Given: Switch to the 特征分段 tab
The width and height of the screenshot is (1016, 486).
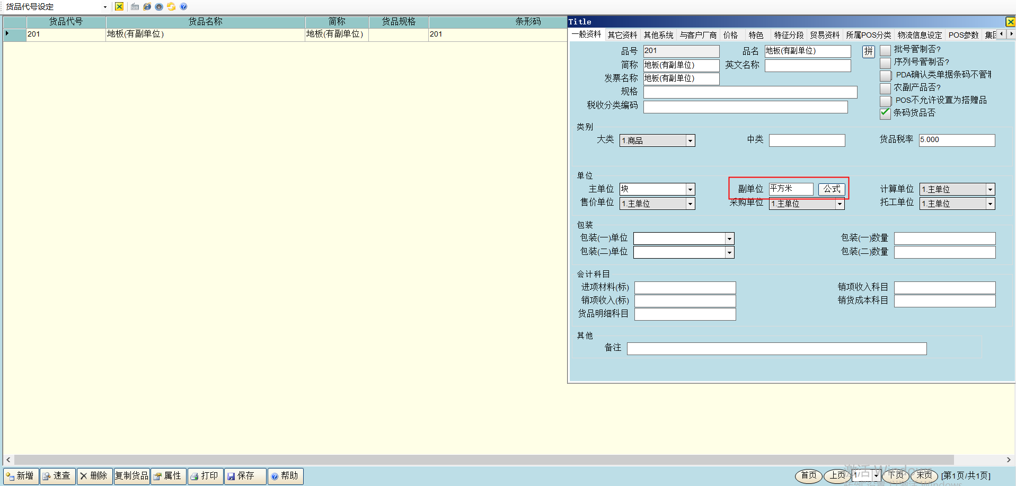Looking at the screenshot, I should (789, 35).
